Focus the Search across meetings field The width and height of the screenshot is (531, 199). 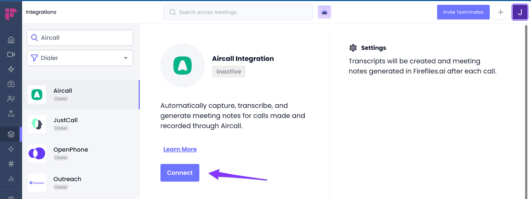[238, 12]
